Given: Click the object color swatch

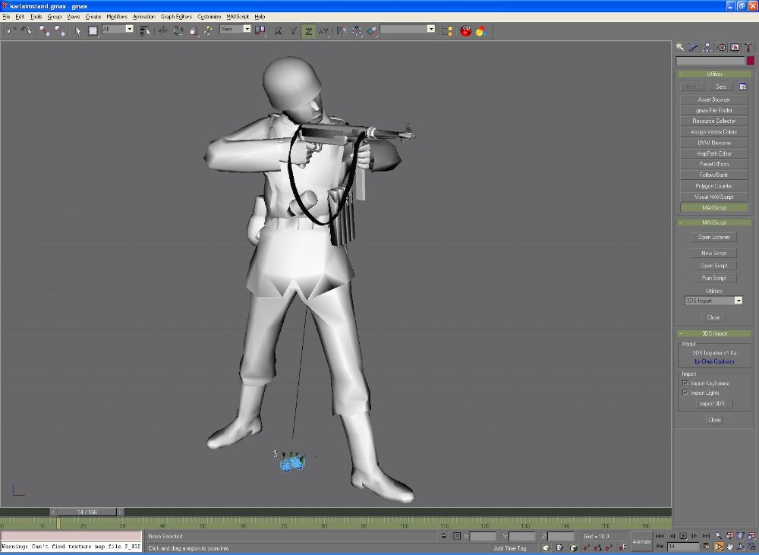Looking at the screenshot, I should 751,61.
